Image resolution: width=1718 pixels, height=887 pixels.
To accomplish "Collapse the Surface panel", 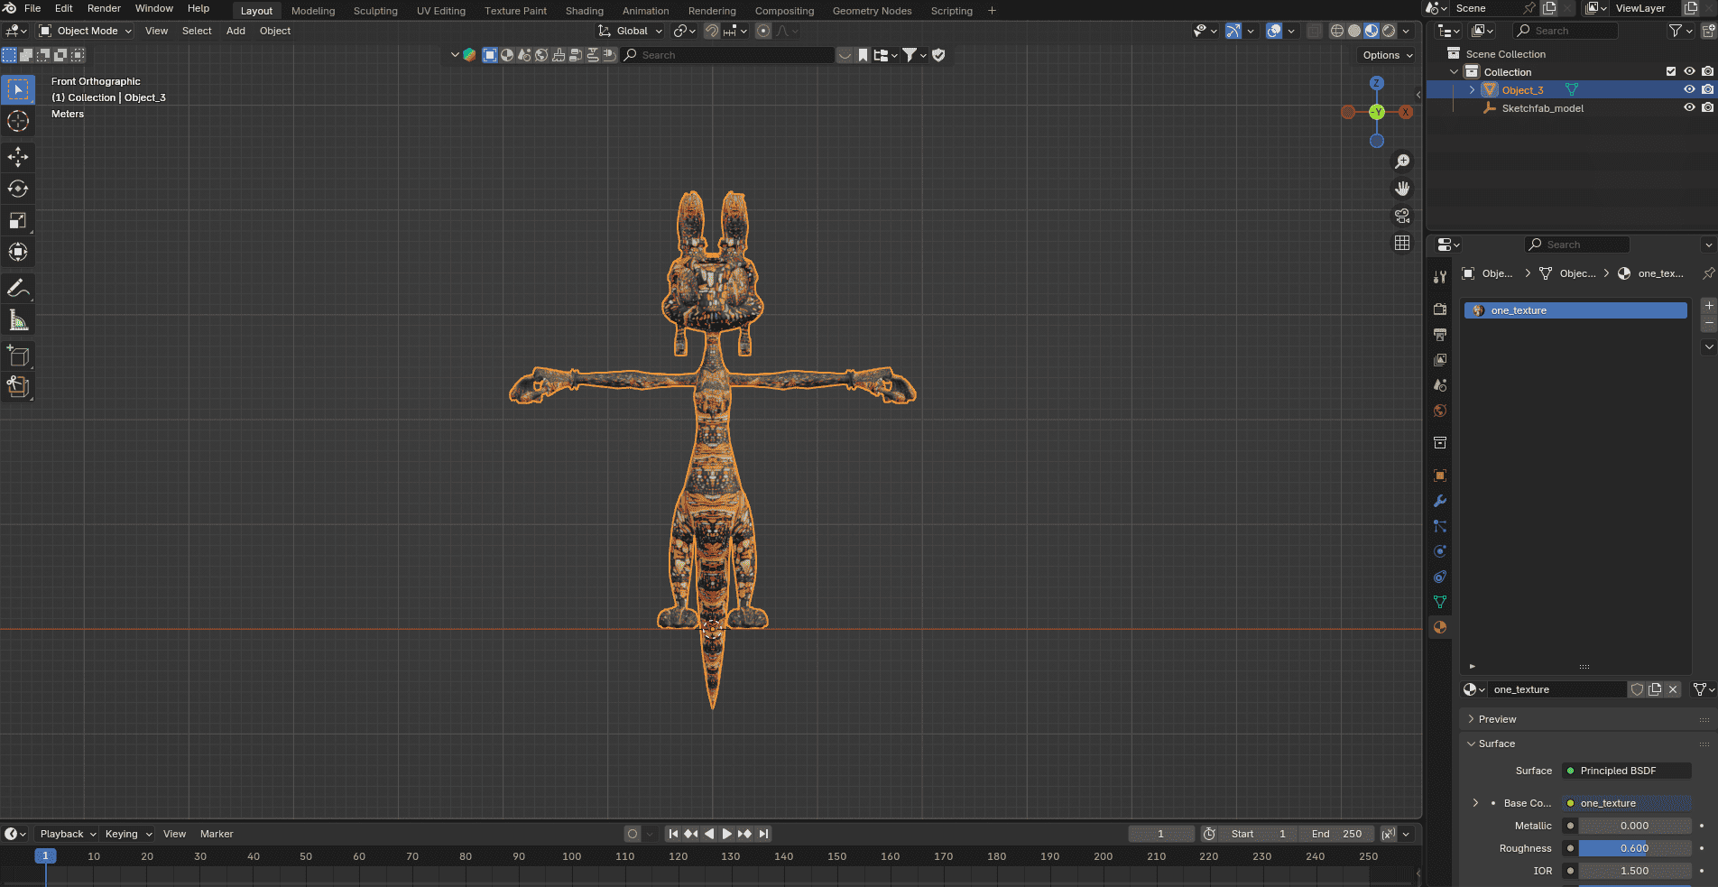I will click(1496, 744).
